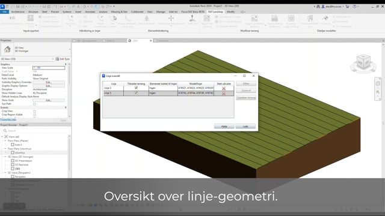The image size is (385, 216).
Task: Switch to the Modify ribbon tab
Action: [230, 12]
